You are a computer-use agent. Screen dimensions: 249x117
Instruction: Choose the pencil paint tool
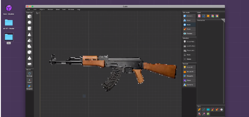(x=199, y=109)
